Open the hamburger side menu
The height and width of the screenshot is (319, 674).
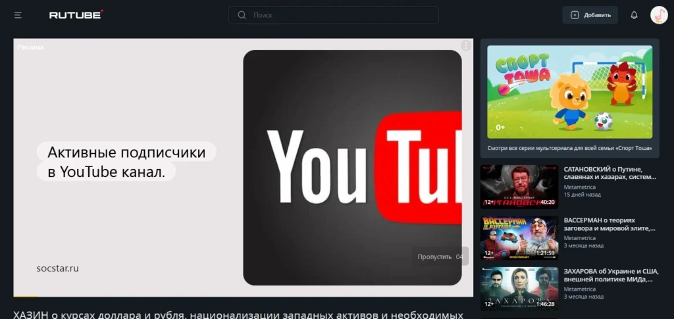[x=18, y=15]
